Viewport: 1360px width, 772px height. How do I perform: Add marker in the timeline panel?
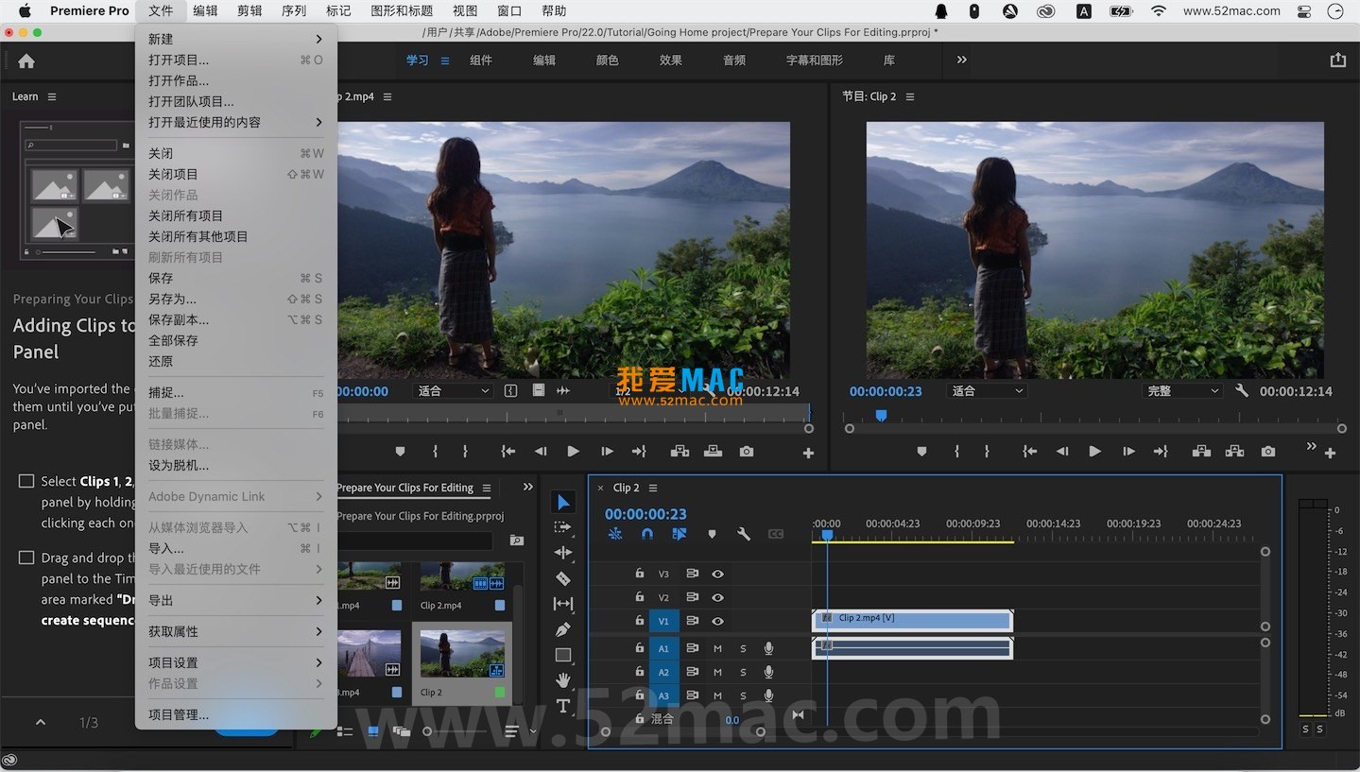[712, 534]
